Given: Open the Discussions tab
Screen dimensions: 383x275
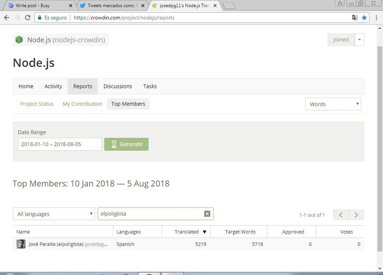Looking at the screenshot, I should pos(118,86).
